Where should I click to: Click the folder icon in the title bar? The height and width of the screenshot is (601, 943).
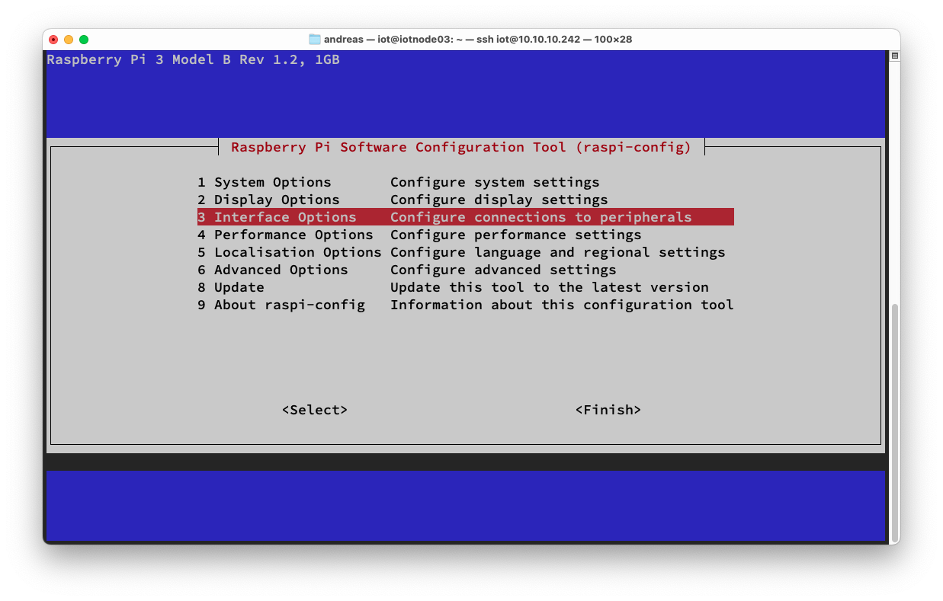click(x=315, y=39)
